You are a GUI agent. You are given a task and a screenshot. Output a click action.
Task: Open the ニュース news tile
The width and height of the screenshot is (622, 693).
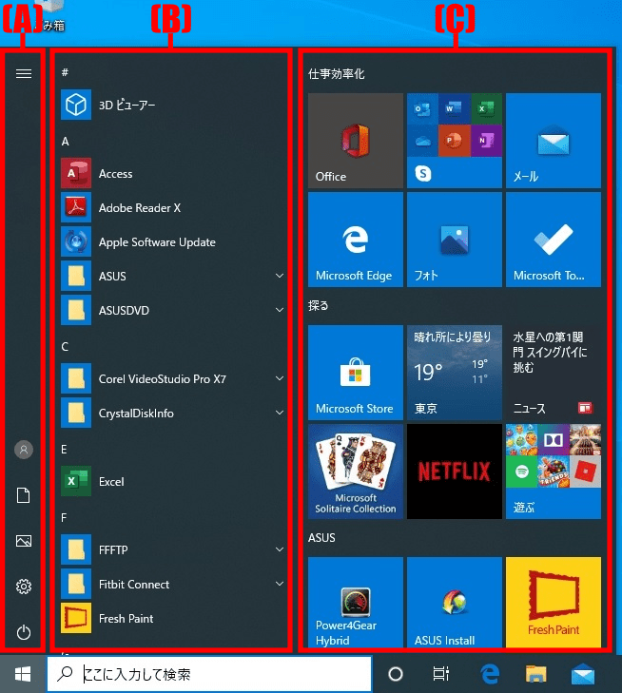pyautogui.click(x=554, y=373)
